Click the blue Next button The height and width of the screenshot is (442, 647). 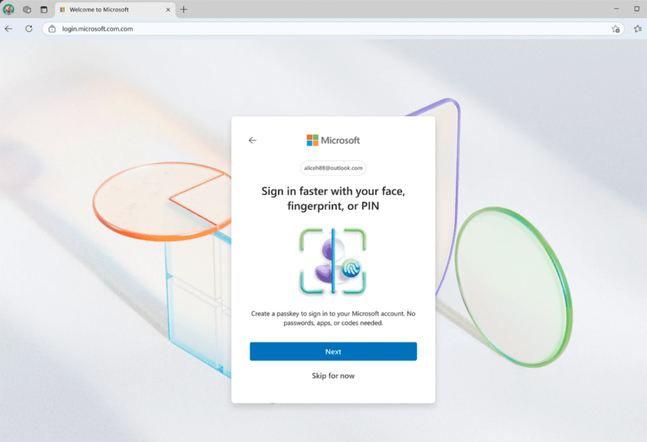pos(333,351)
